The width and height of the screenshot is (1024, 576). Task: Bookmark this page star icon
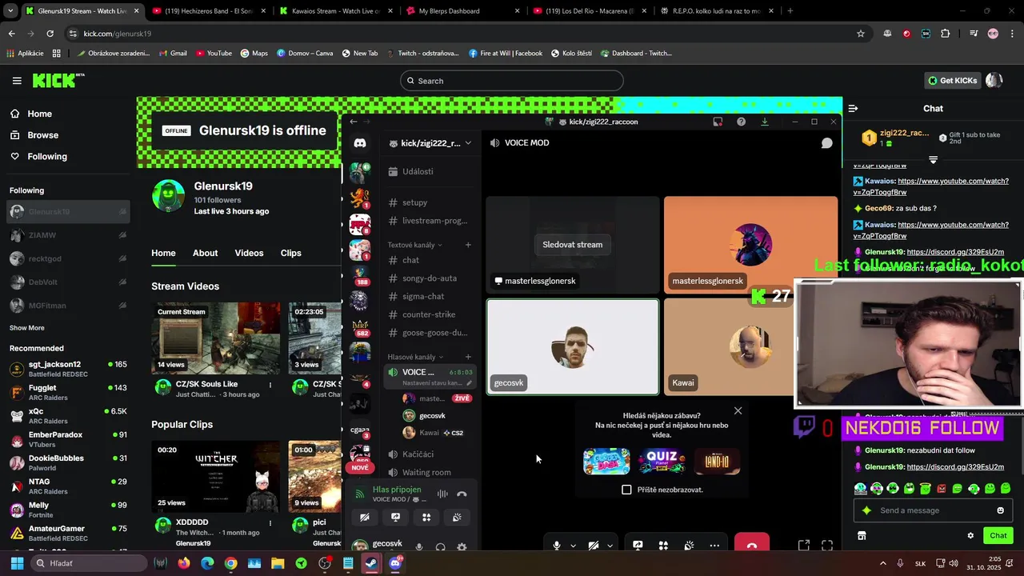861,34
